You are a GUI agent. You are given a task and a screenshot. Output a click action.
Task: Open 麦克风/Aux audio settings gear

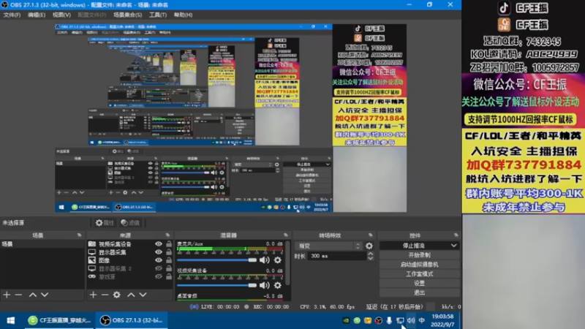pos(278,260)
